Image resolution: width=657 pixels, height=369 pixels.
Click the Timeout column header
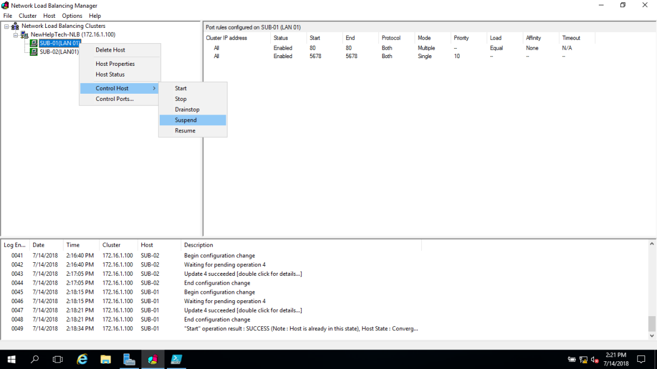(577, 38)
